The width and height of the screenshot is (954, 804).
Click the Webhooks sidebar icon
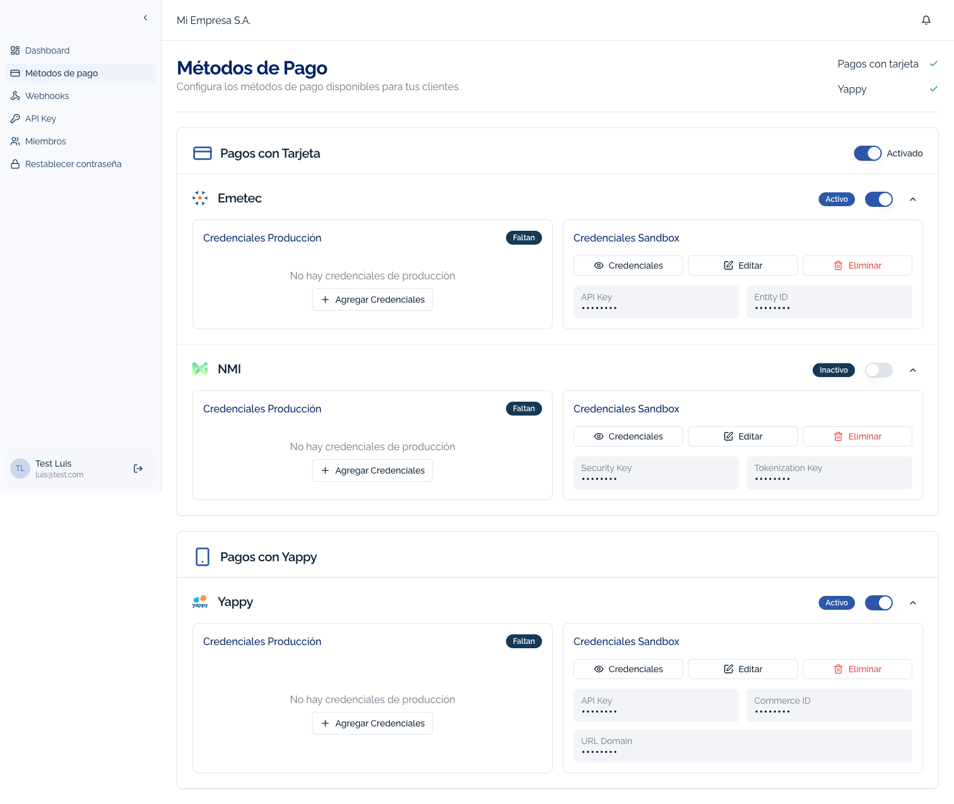click(x=15, y=96)
